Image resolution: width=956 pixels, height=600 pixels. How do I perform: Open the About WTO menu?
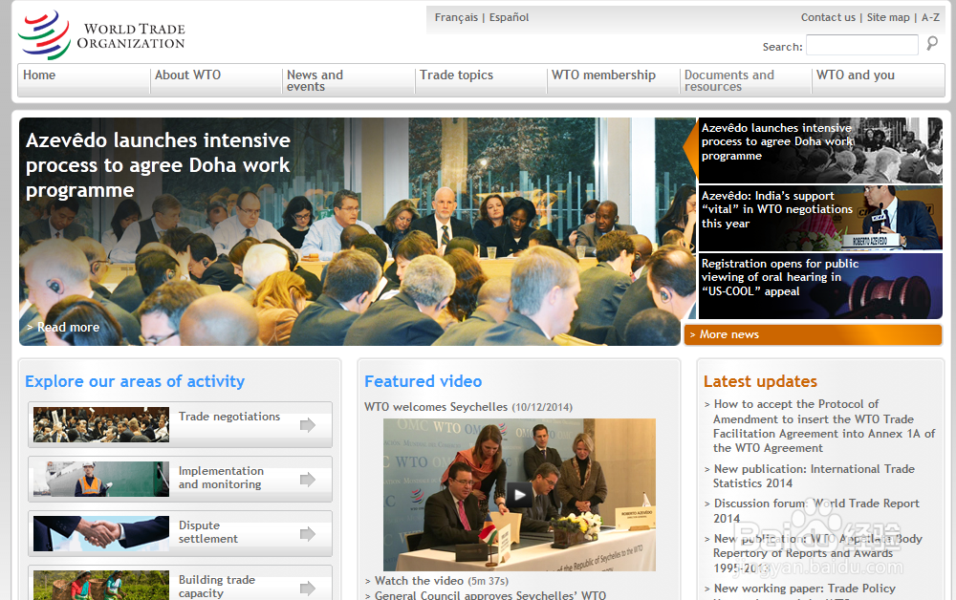pyautogui.click(x=187, y=75)
